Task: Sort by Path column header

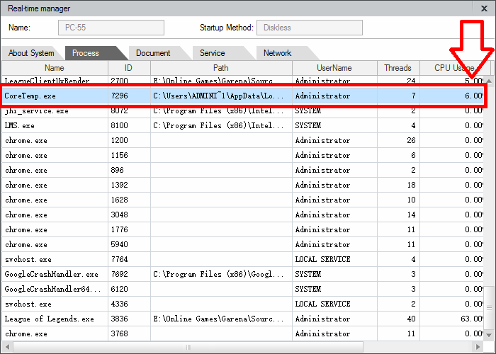Action: [220, 68]
